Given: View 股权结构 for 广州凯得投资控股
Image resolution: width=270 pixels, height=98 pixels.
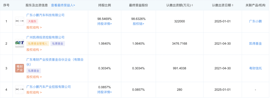Looking at the screenshot, I should coord(34,50).
